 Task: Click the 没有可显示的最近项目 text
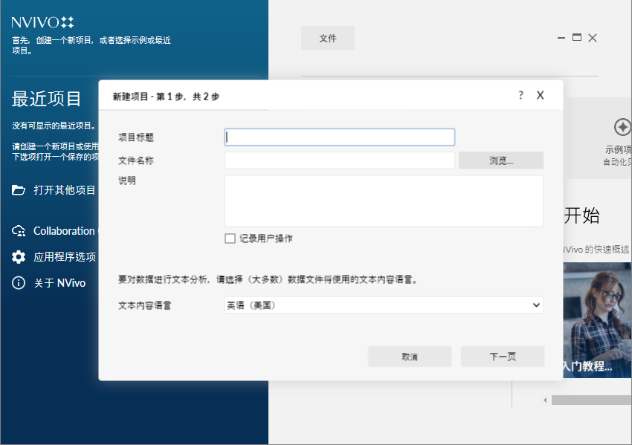(x=54, y=126)
